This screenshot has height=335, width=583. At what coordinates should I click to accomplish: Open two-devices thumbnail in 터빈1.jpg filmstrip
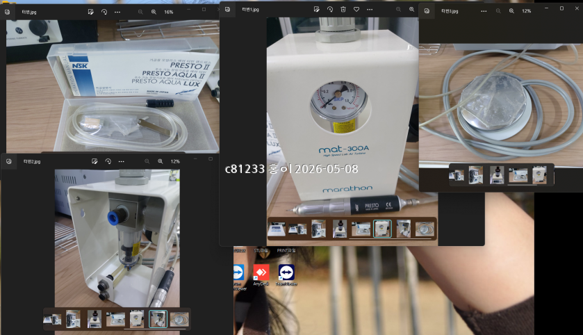coord(297,229)
